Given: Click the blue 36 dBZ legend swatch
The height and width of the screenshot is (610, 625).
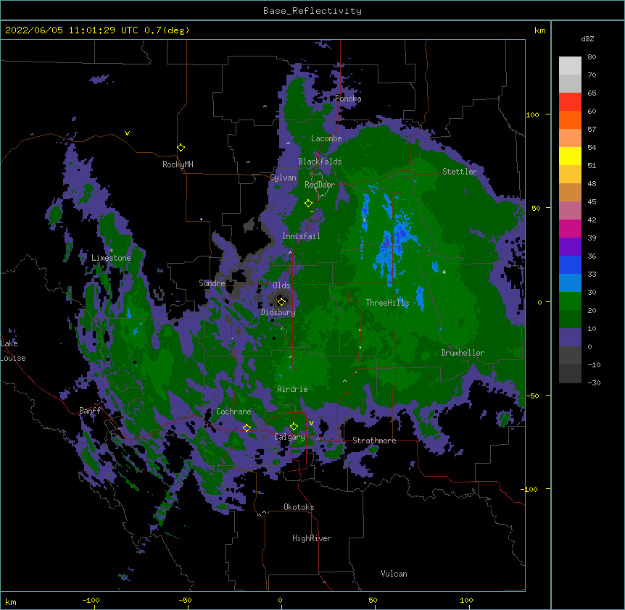Looking at the screenshot, I should [570, 264].
